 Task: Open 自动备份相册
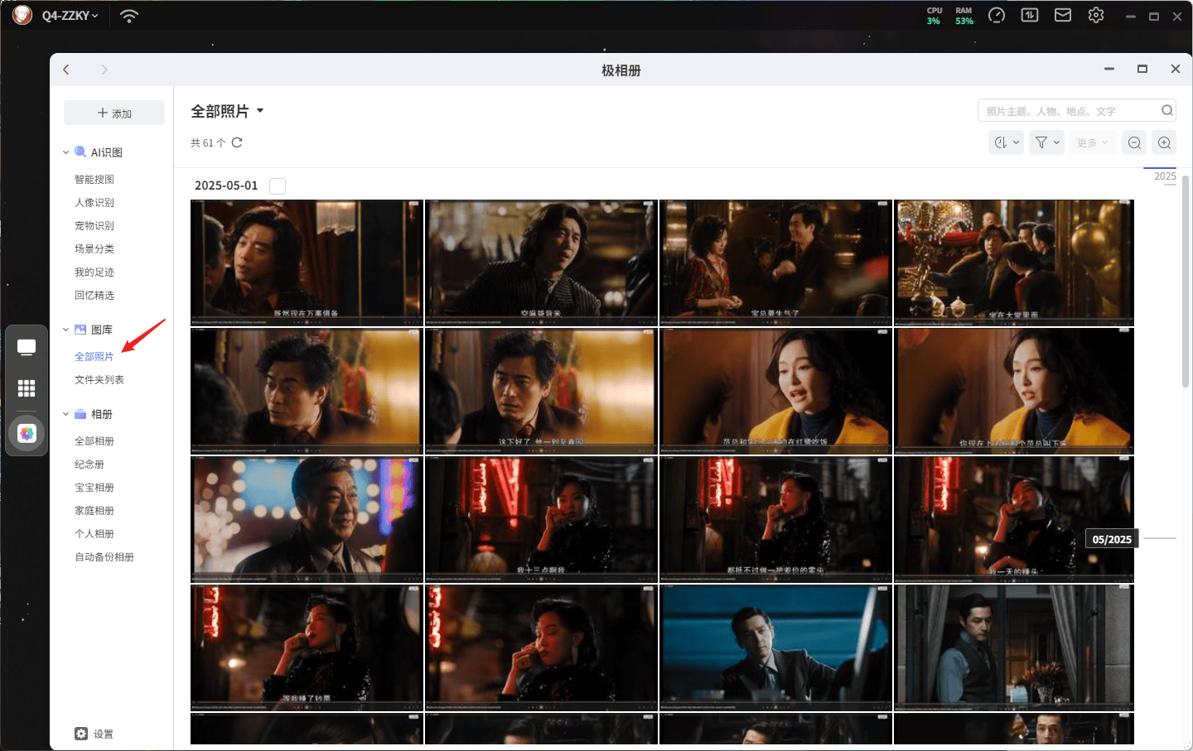(x=104, y=556)
